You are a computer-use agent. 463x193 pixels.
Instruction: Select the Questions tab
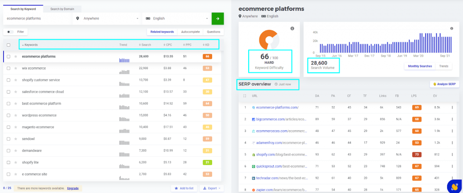213,32
